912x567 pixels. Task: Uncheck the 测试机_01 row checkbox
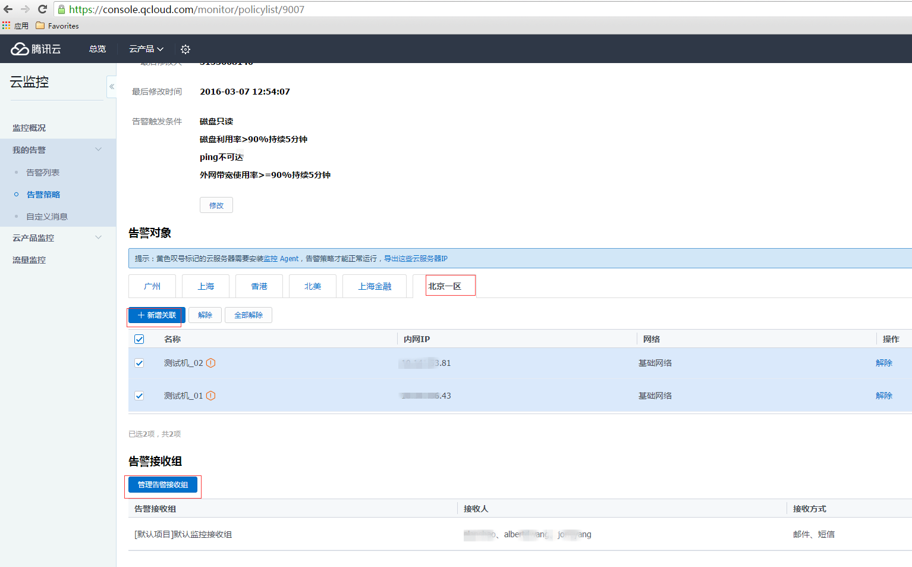point(139,396)
